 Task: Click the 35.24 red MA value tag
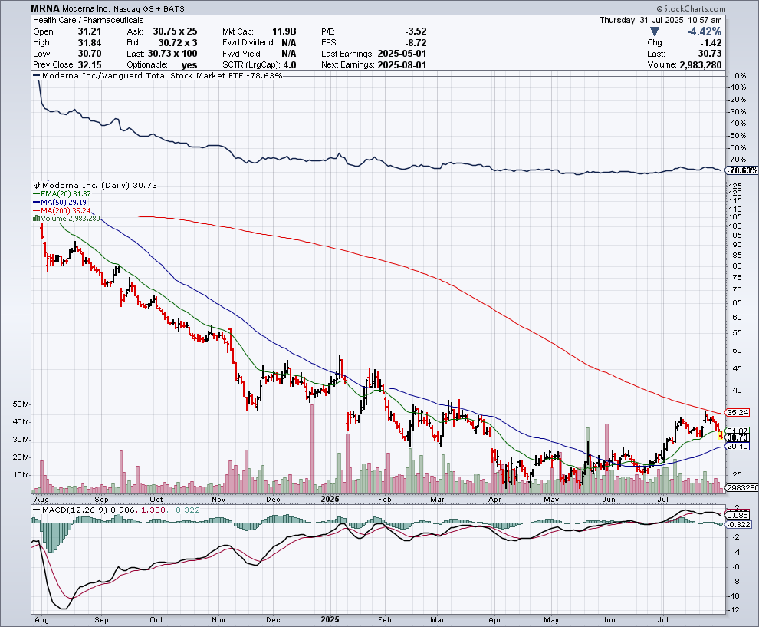coord(738,413)
